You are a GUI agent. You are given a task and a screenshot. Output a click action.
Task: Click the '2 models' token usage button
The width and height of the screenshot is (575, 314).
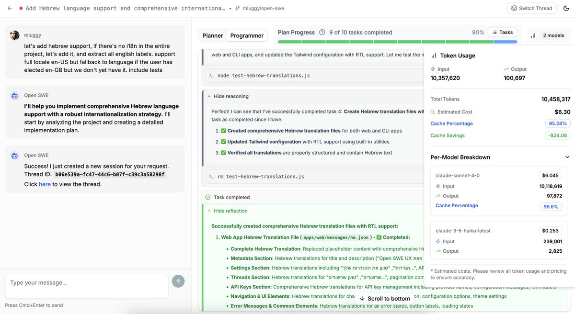coord(549,35)
